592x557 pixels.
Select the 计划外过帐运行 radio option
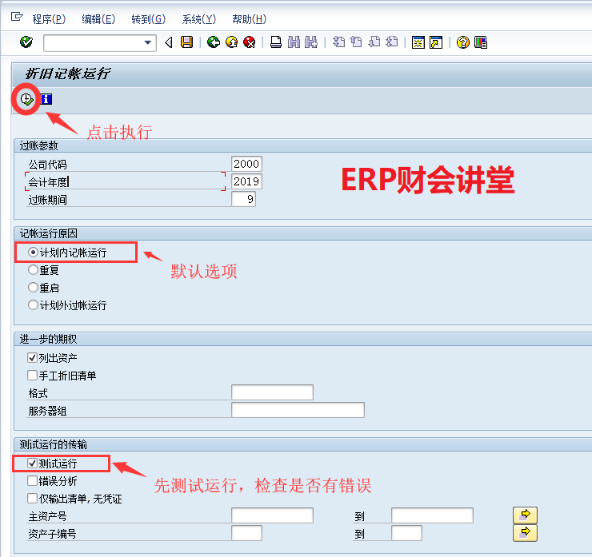(33, 305)
